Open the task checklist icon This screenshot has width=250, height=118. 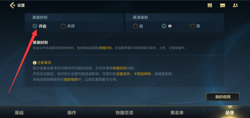[210, 5]
